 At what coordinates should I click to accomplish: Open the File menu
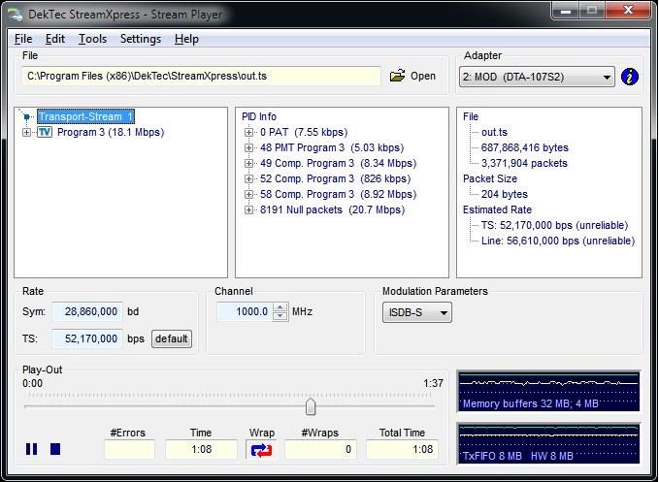[23, 39]
